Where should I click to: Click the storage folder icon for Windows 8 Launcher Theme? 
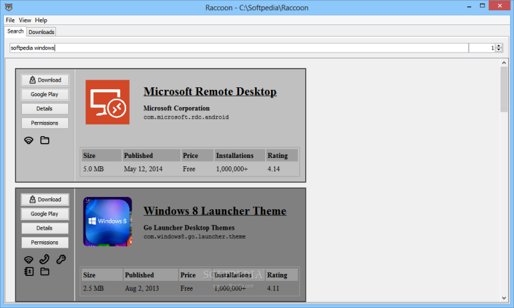44,271
